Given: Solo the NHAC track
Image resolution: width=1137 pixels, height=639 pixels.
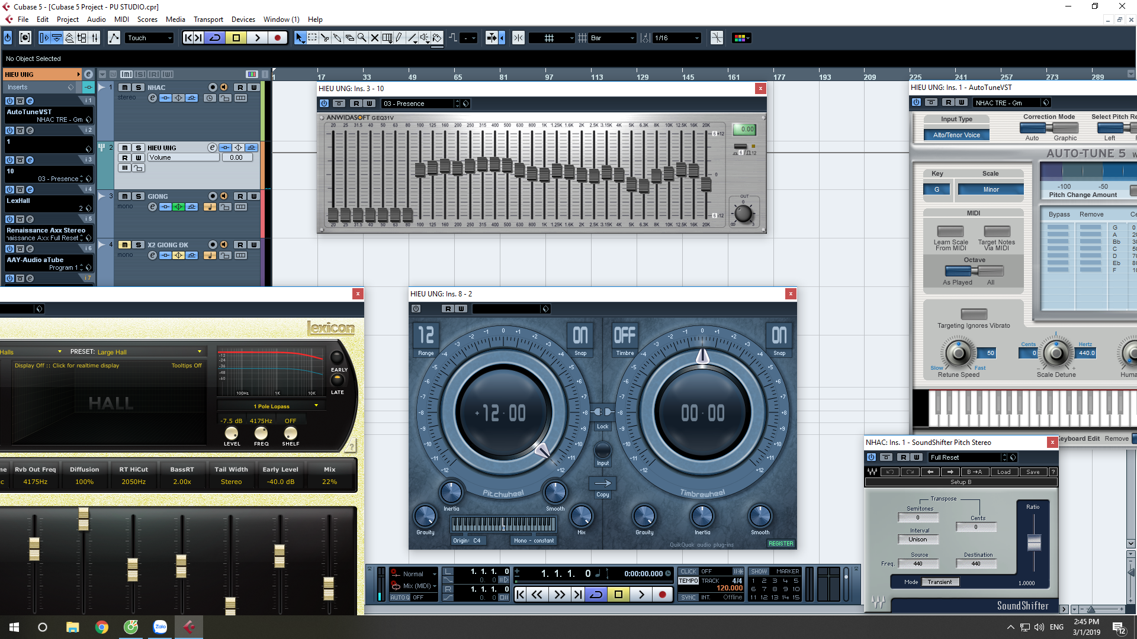Looking at the screenshot, I should [139, 88].
